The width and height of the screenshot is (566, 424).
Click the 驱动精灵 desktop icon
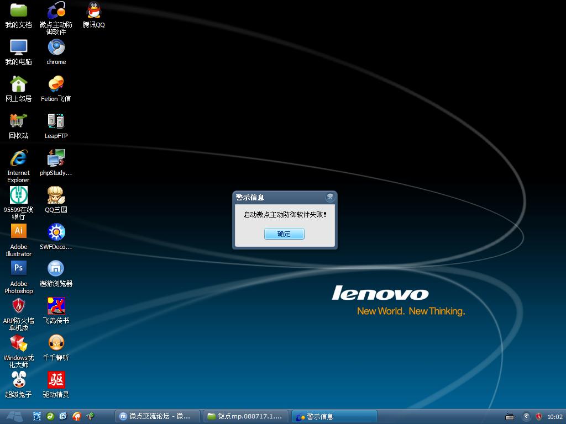56,380
